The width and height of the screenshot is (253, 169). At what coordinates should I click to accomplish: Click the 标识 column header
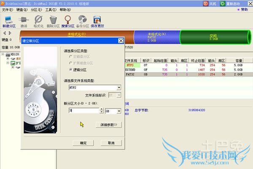(146, 61)
